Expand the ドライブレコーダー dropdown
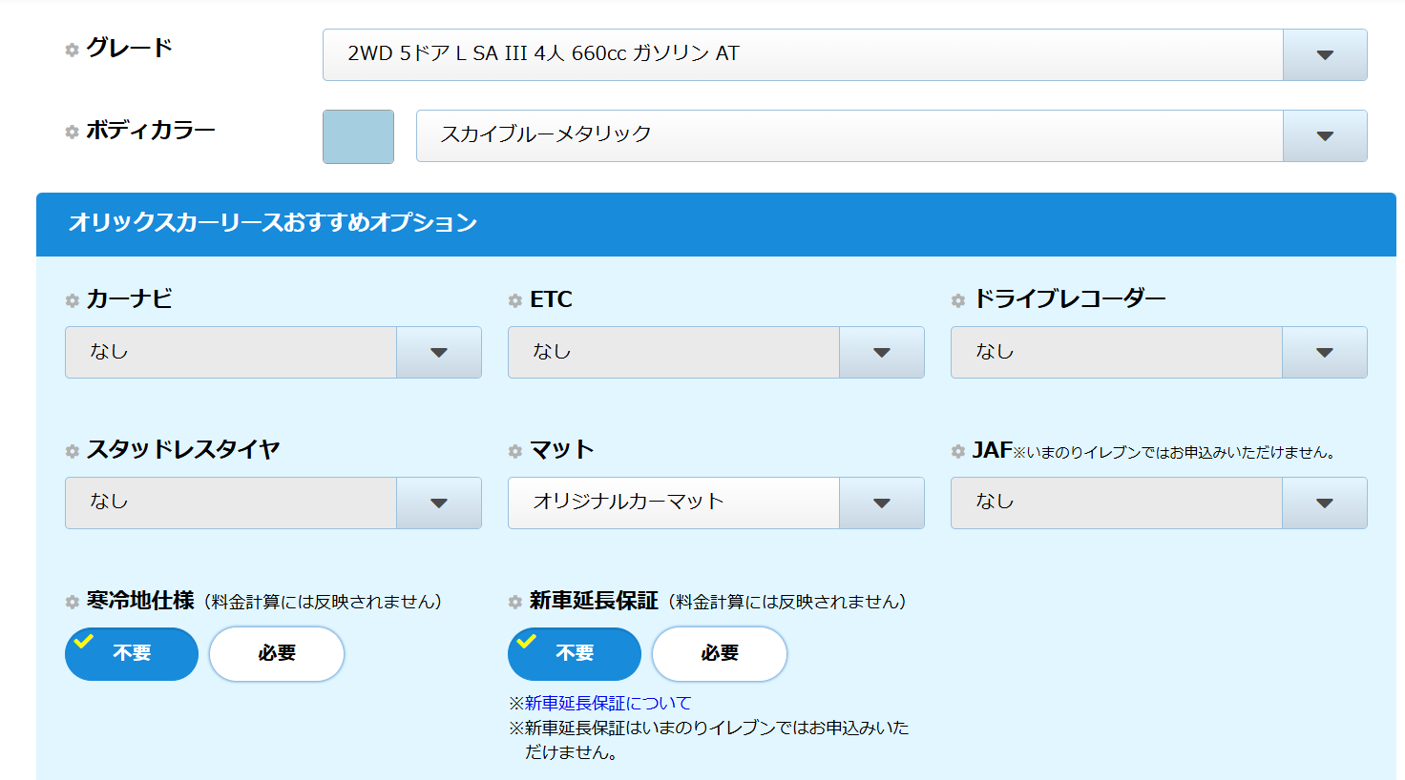 [1158, 352]
